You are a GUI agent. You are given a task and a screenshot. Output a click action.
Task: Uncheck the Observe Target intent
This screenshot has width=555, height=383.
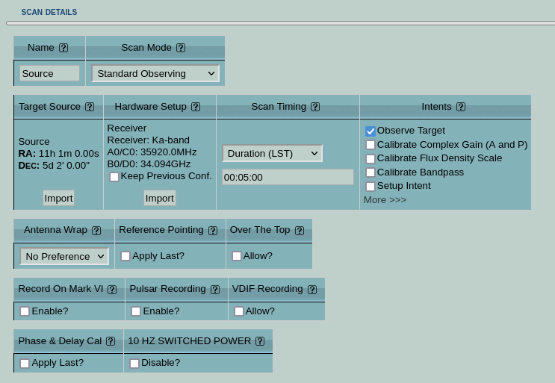(x=370, y=131)
